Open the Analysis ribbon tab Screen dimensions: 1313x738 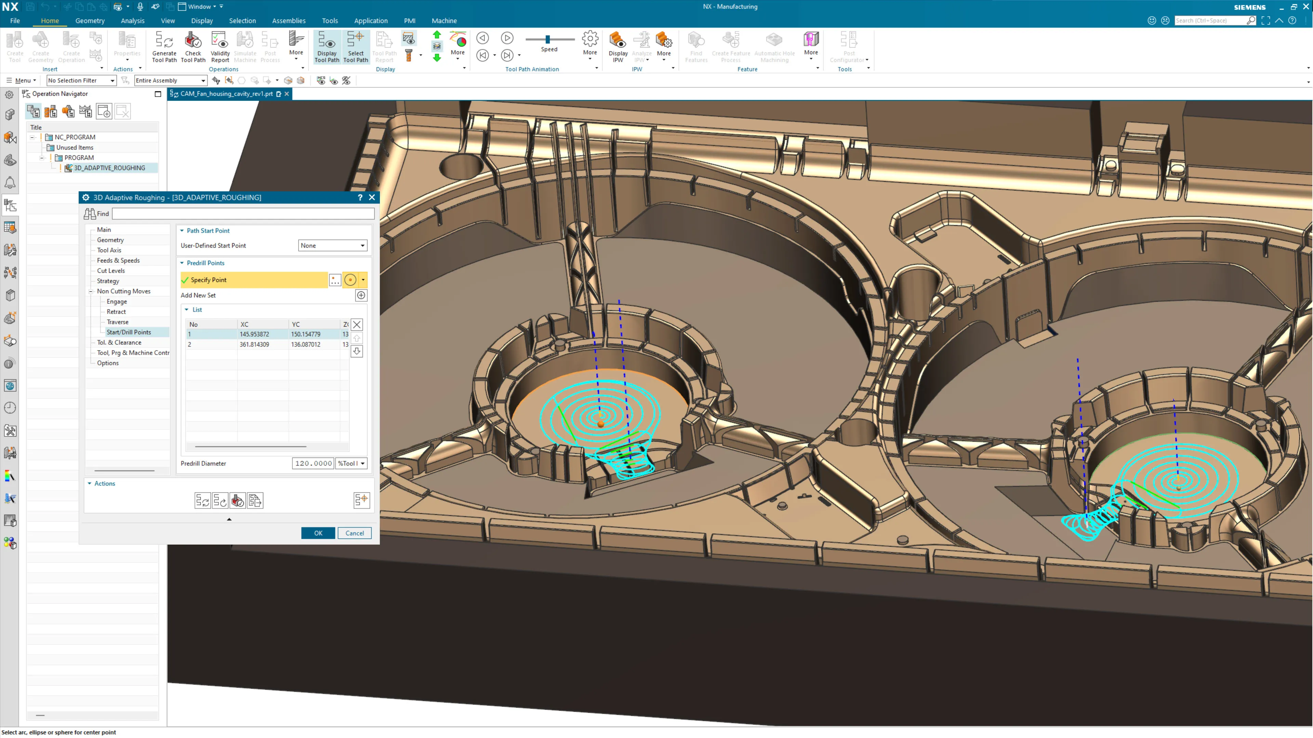coord(133,20)
